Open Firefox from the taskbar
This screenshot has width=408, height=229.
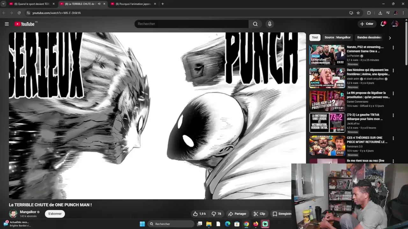tap(256, 224)
